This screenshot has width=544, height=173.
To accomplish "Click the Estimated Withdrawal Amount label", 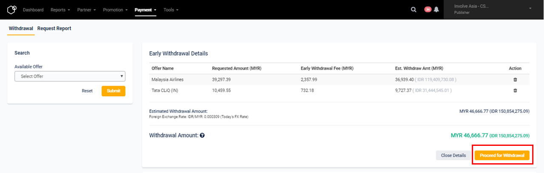I will click(178, 111).
